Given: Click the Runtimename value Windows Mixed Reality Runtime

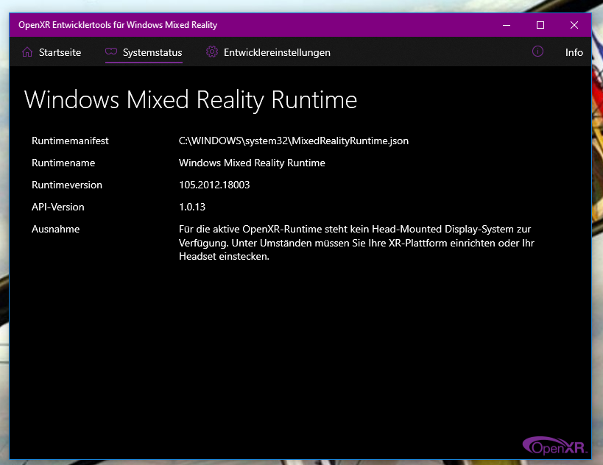Looking at the screenshot, I should click(252, 163).
